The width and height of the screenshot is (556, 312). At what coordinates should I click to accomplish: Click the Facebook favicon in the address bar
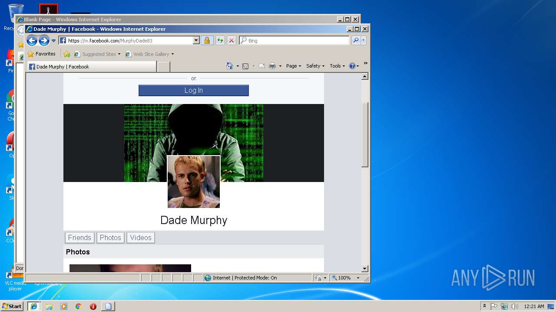coord(63,41)
